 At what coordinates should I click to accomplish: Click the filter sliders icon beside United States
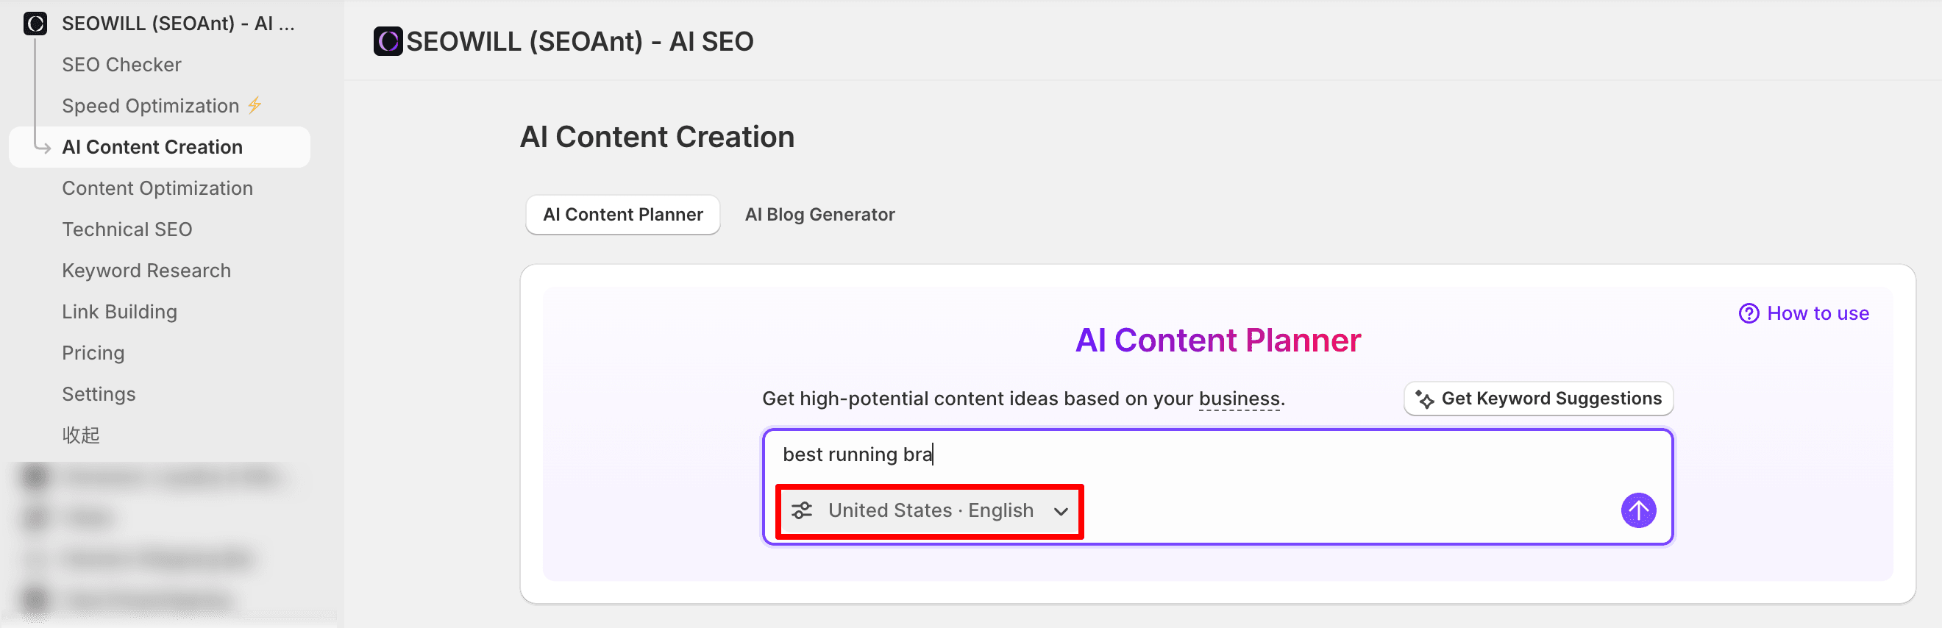pos(802,510)
